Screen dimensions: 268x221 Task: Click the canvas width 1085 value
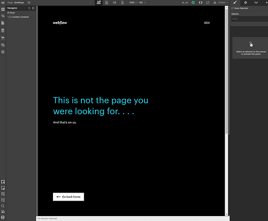(x=132, y=3)
